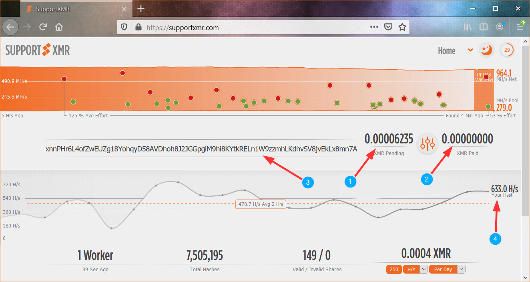Click the 0.00000000 XMR Paid amount

tap(467, 139)
